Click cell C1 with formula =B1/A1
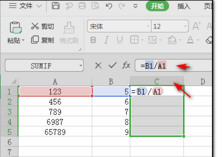The height and width of the screenshot is (157, 222). [x=157, y=91]
